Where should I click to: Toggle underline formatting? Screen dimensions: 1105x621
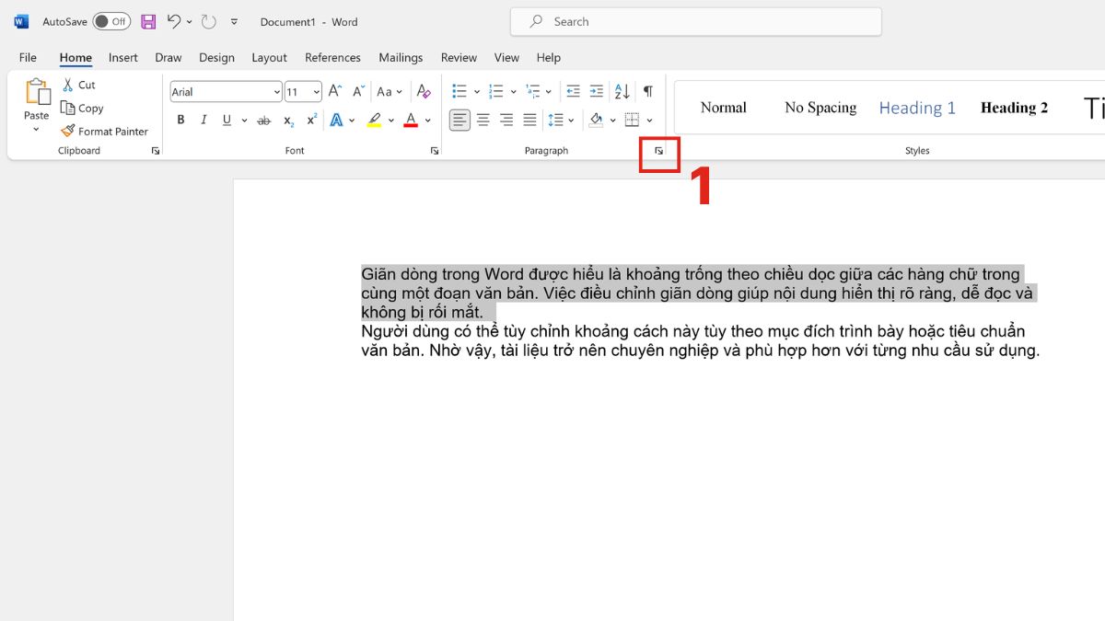[x=227, y=120]
